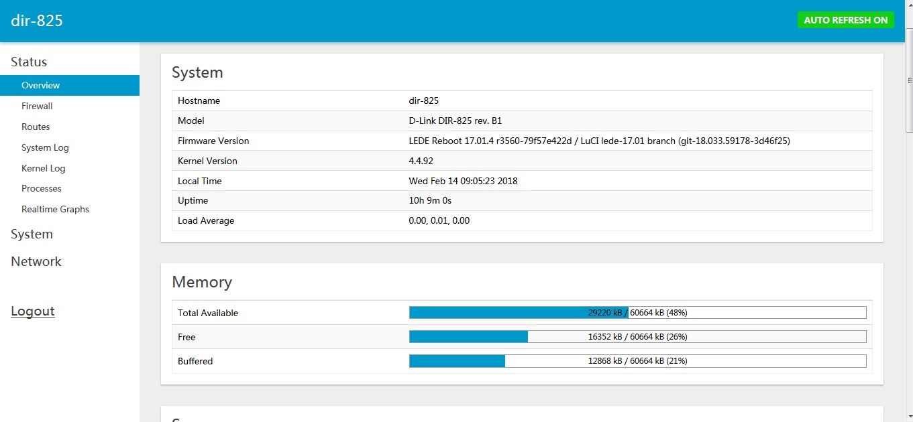Select the uptime value 10h 9m 0s
This screenshot has height=422, width=913.
(x=430, y=200)
